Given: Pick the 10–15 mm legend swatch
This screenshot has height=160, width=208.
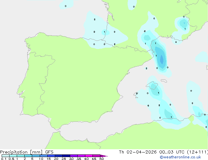Looking at the screenshot, I should point(43,156).
